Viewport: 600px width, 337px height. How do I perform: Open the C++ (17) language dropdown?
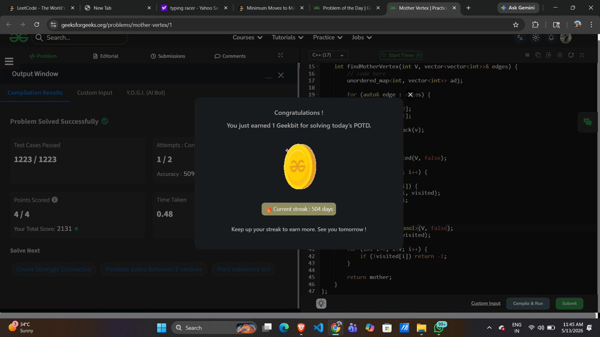[x=328, y=55]
